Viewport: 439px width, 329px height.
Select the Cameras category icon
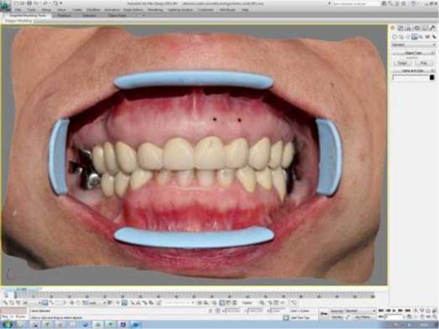(x=414, y=37)
